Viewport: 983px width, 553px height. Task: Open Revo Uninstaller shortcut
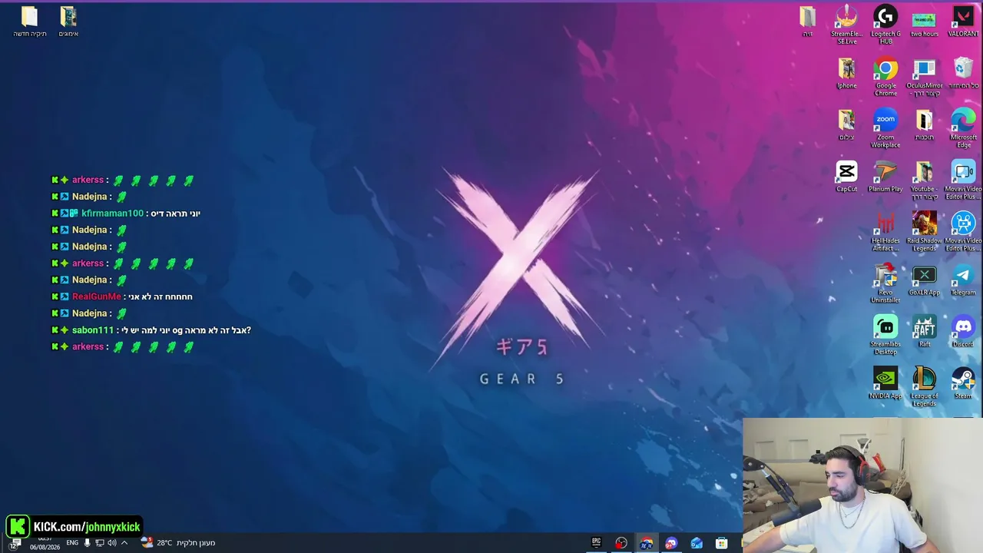[885, 283]
